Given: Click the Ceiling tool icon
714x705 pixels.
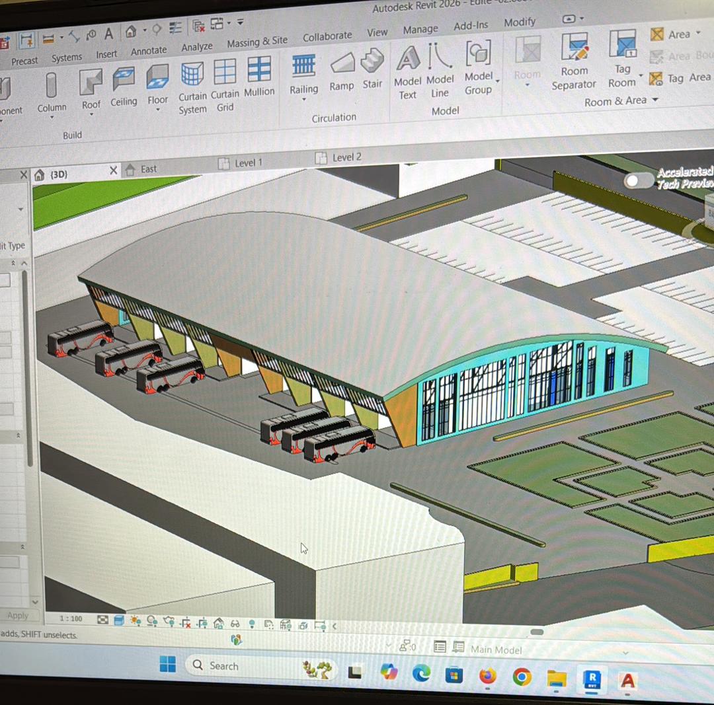Looking at the screenshot, I should 124,86.
